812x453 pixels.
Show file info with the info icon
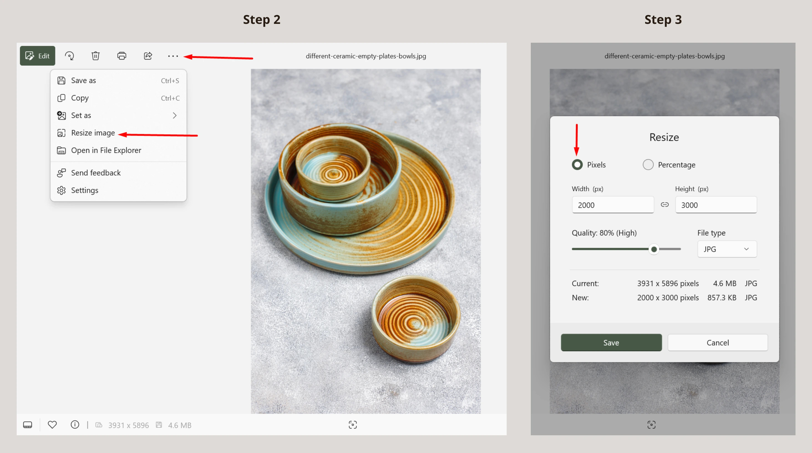click(x=75, y=425)
